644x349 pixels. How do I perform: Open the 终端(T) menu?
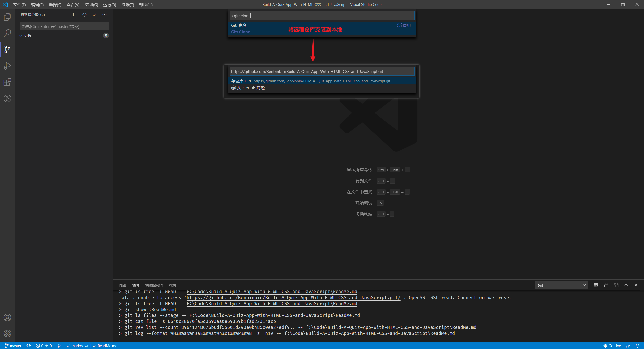[128, 5]
